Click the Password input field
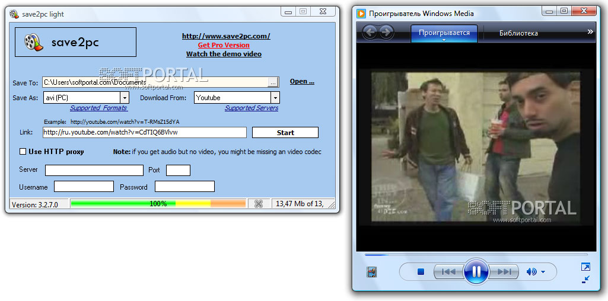The width and height of the screenshot is (608, 301). point(184,186)
